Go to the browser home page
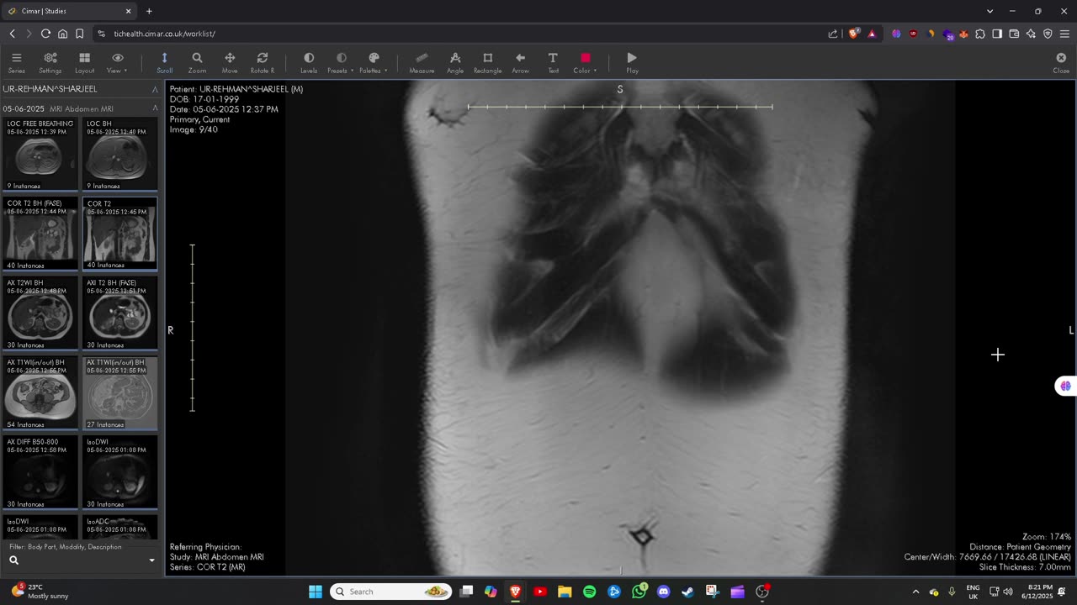Screen dimensions: 1077x605 pos(62,34)
